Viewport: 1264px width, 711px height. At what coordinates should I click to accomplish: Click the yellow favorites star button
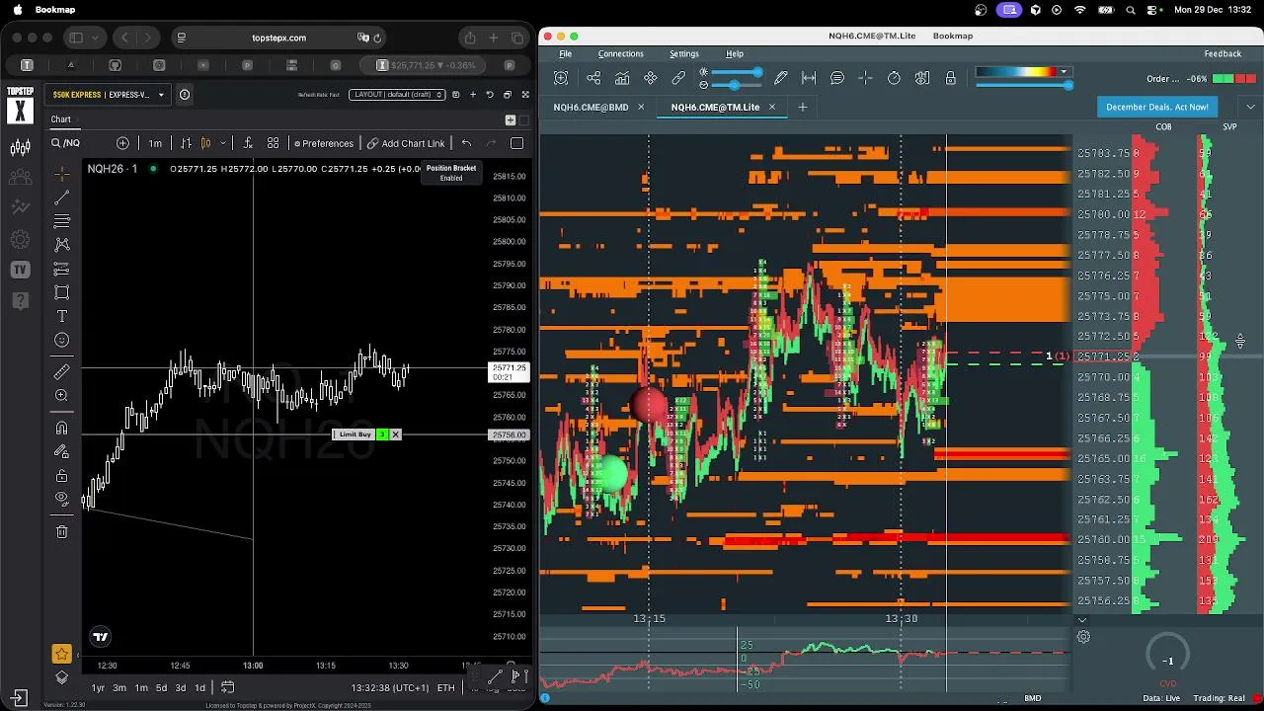click(x=61, y=654)
